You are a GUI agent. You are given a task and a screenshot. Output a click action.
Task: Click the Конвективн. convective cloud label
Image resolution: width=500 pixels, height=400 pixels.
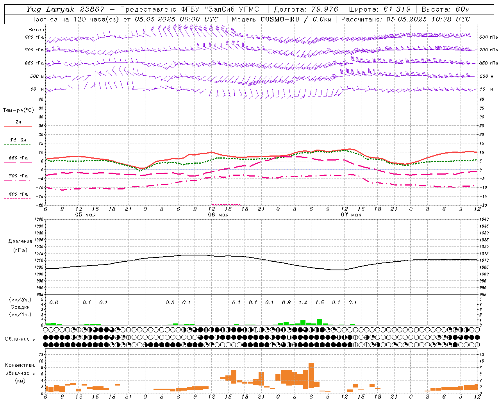pos(20,365)
